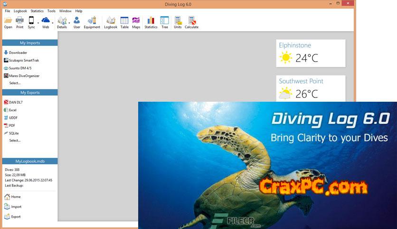Switch to Tree view icon
Viewport: 397px width, 229px height.
[164, 22]
